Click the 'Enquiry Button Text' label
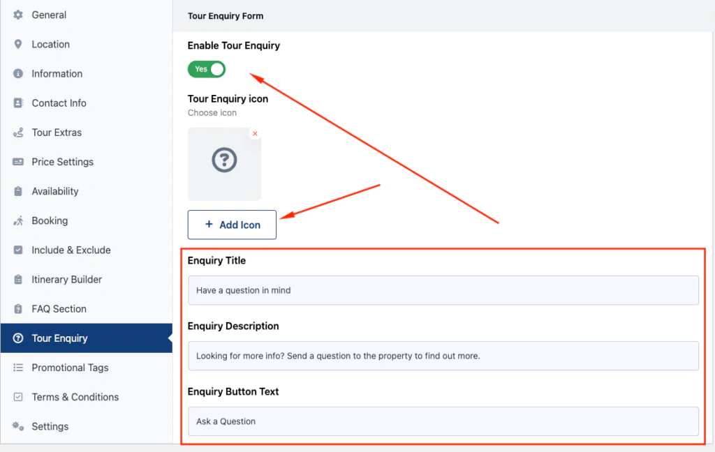 [233, 392]
